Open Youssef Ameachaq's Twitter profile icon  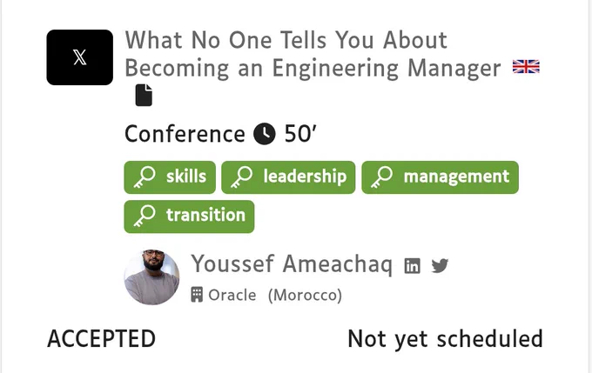[440, 265]
